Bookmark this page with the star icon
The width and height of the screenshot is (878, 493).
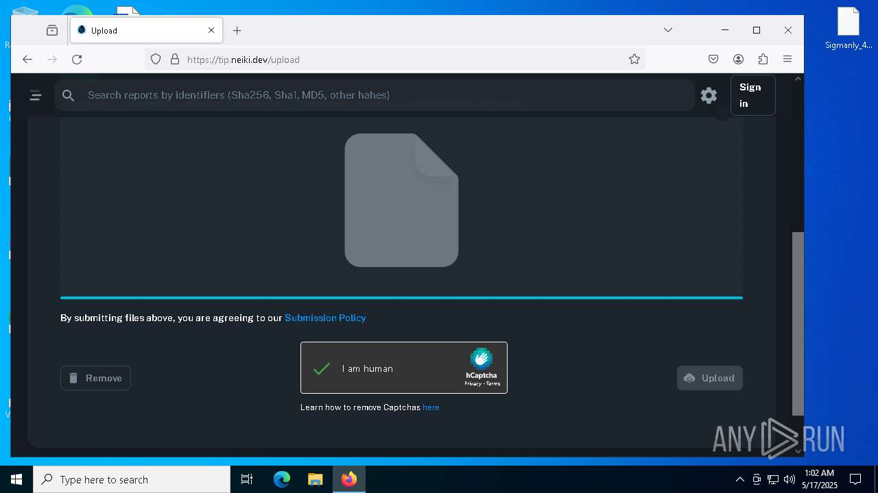634,60
